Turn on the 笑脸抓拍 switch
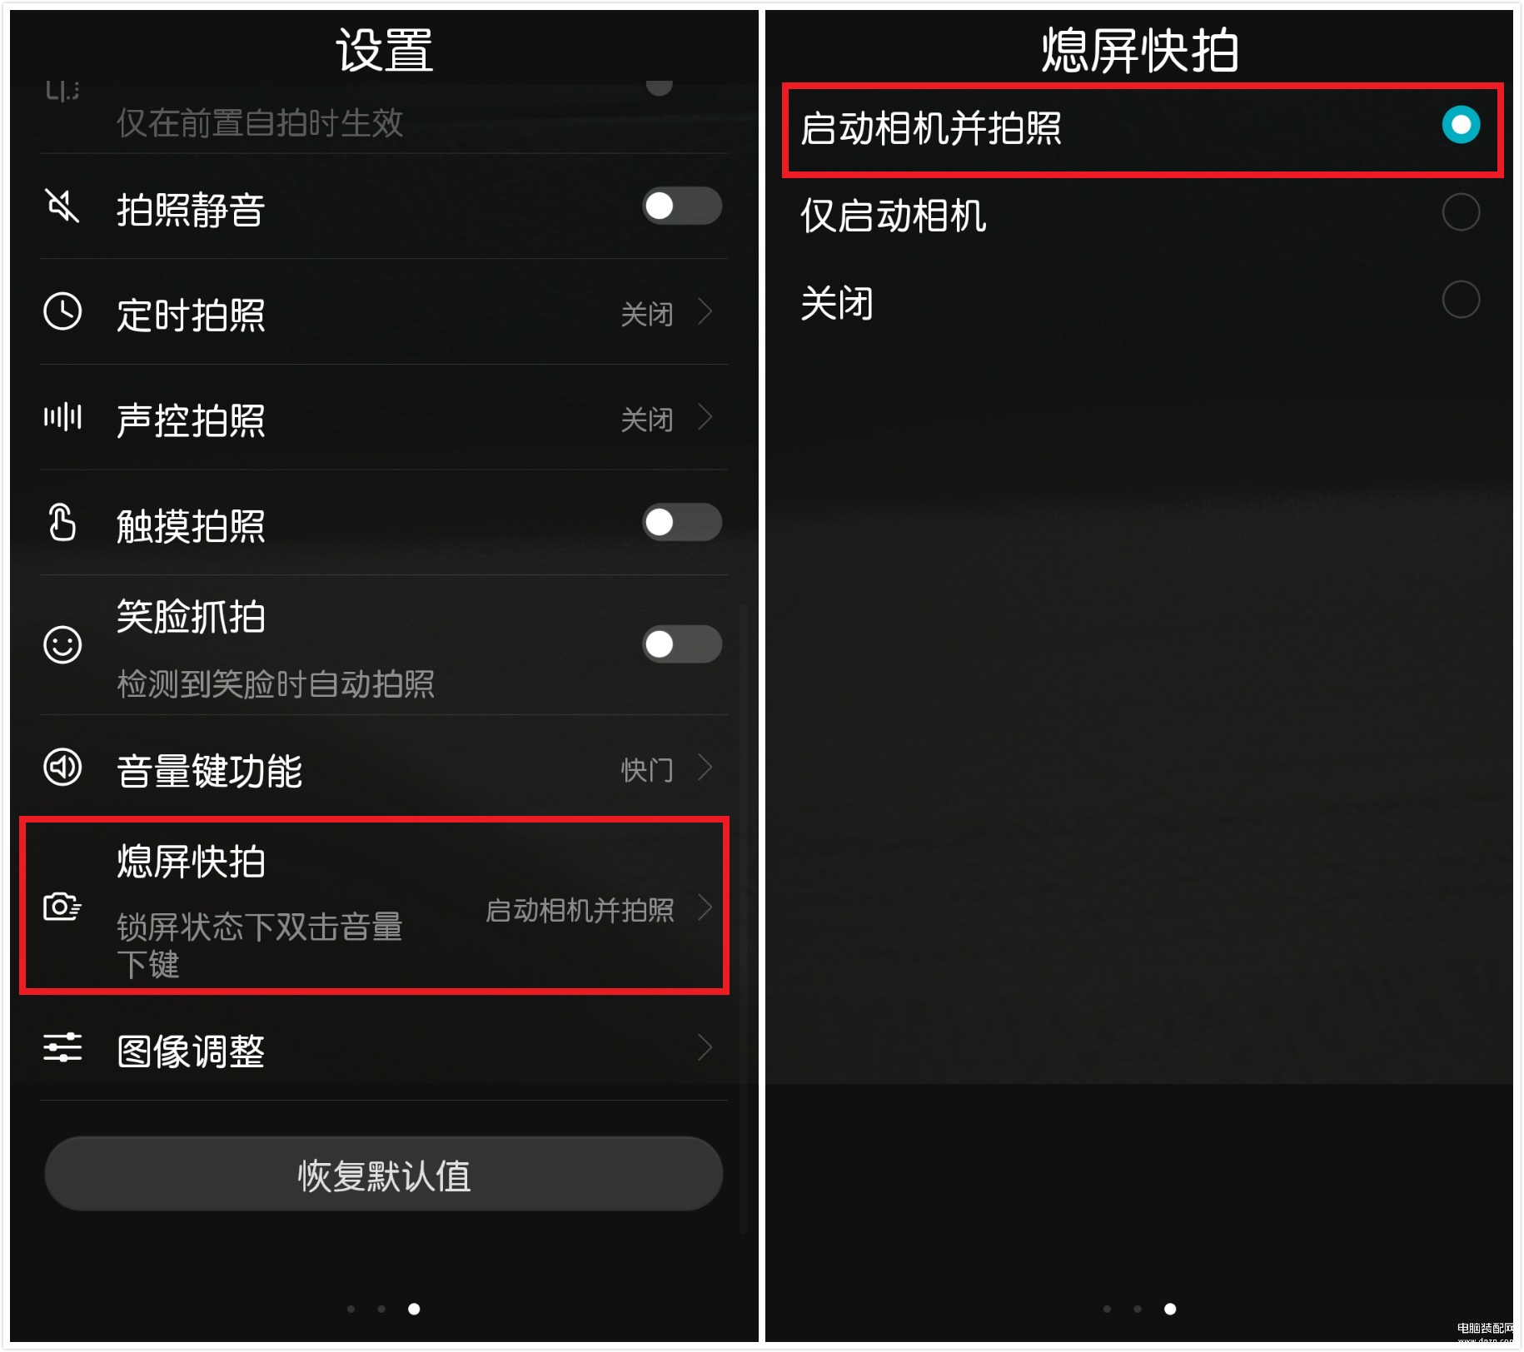 (x=682, y=644)
